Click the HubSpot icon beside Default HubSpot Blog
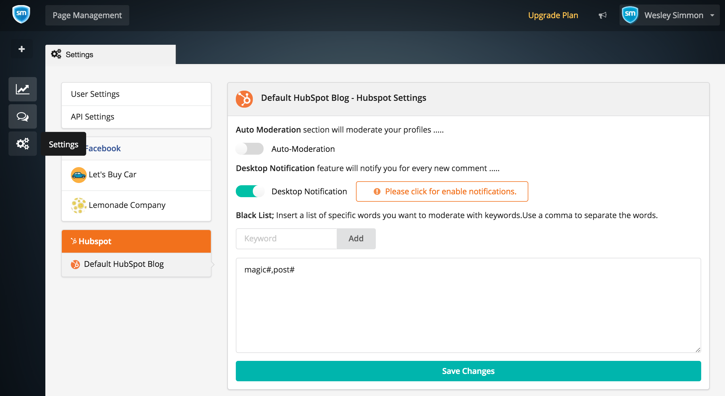Screen dimensions: 725x396 pos(75,264)
